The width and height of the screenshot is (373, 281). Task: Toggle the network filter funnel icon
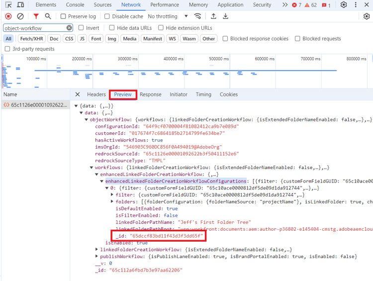(x=36, y=16)
